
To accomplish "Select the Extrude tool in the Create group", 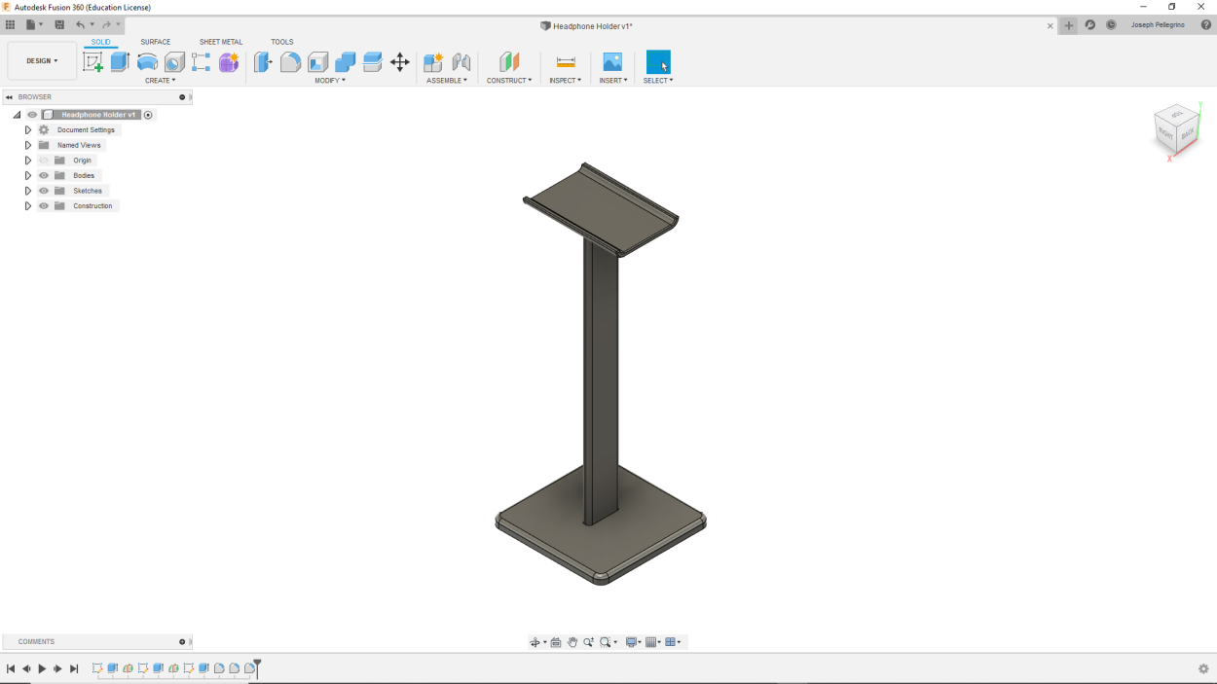I will [x=120, y=62].
